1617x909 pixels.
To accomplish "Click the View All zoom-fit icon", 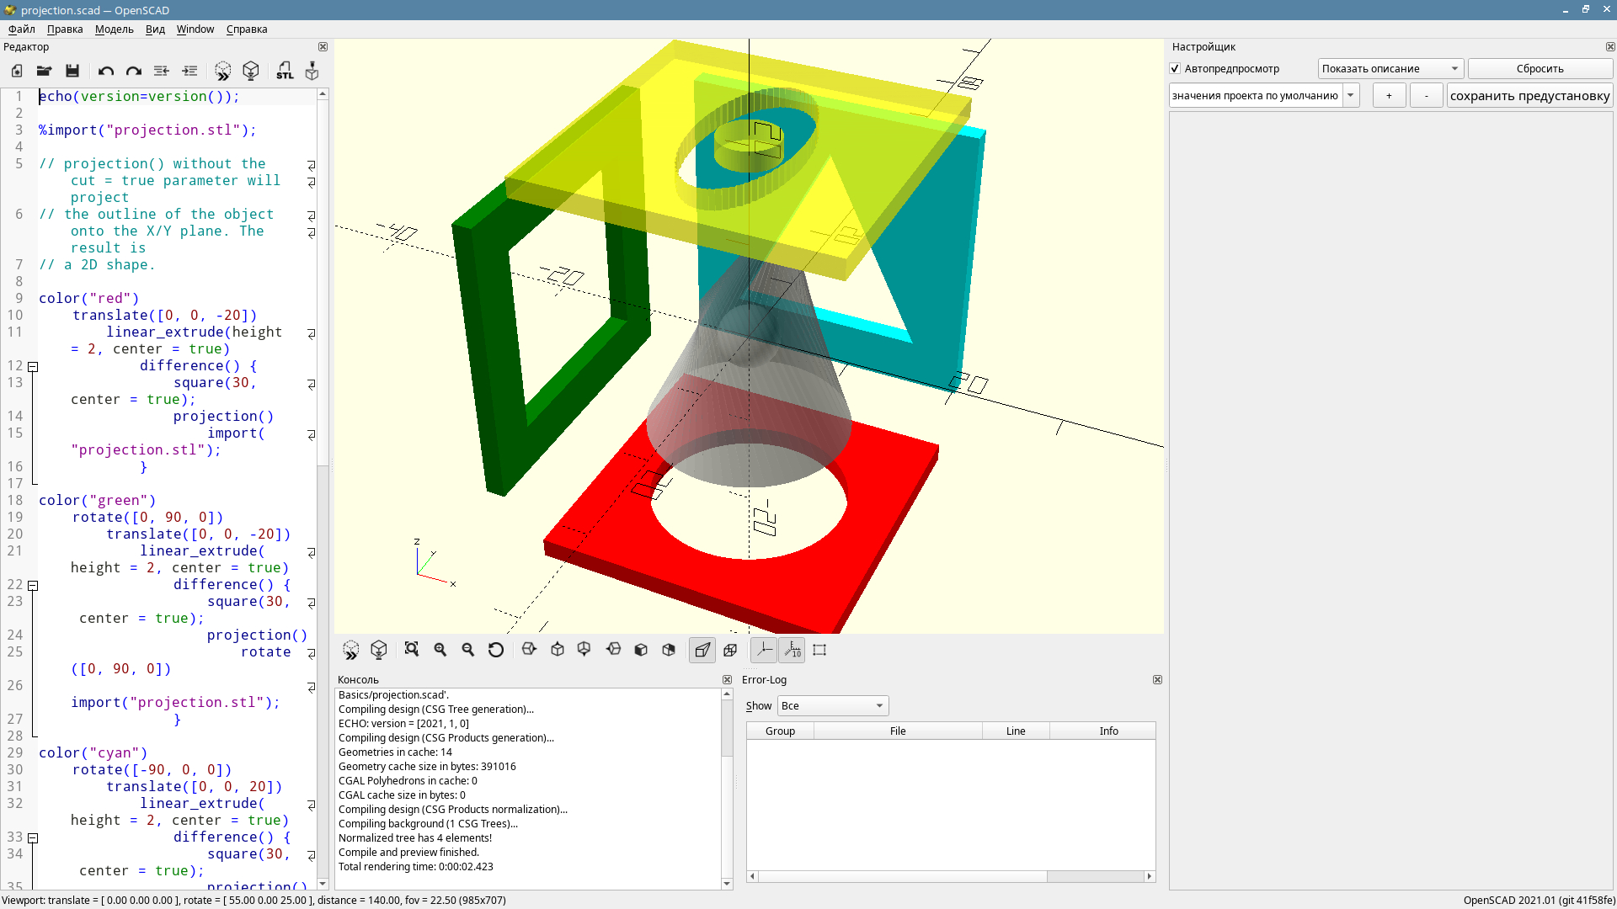I will tap(412, 650).
